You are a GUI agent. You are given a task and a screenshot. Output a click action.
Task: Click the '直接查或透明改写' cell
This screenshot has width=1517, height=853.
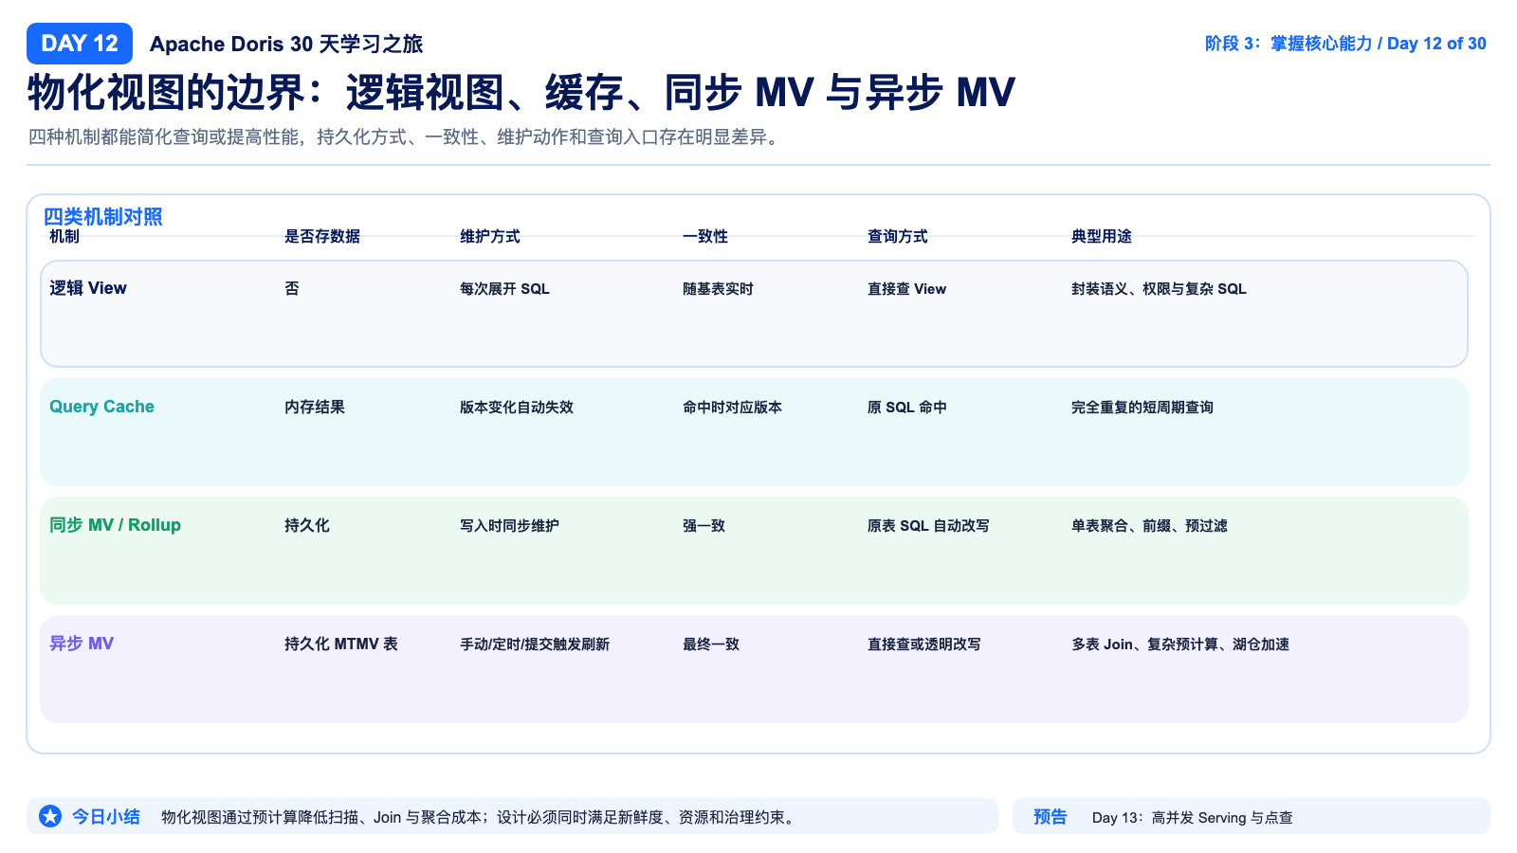tap(924, 644)
